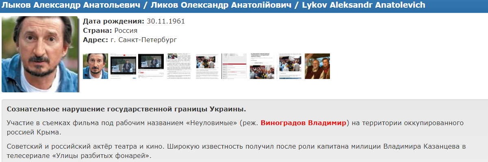Open the eighth thumbnail in the gallery row
The width and height of the screenshot is (488, 162).
point(290,66)
